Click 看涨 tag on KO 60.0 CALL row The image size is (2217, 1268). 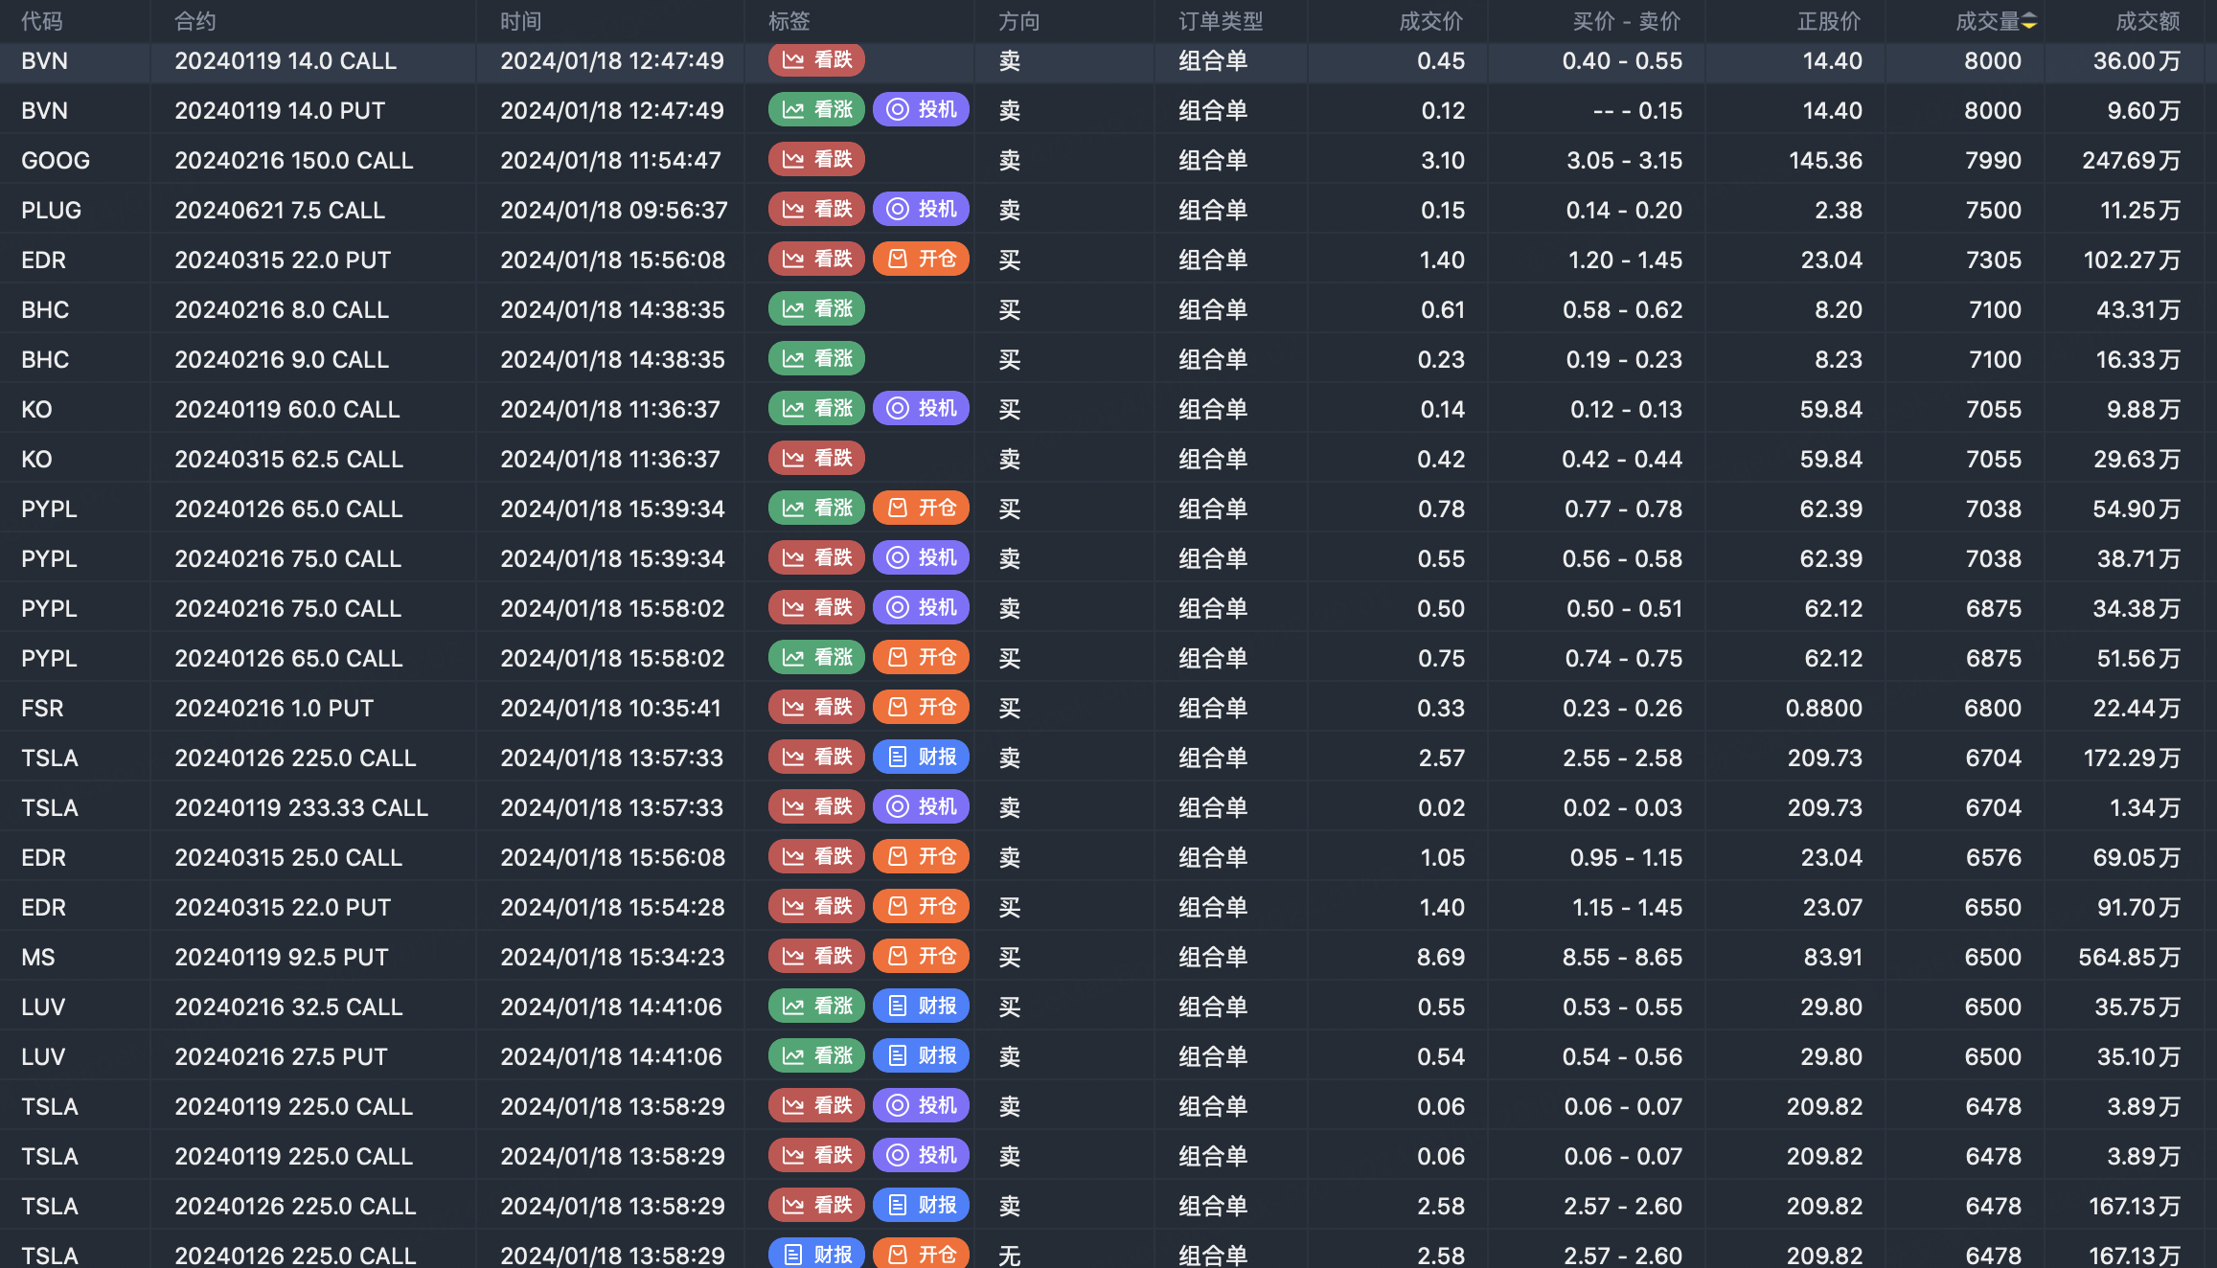(816, 409)
